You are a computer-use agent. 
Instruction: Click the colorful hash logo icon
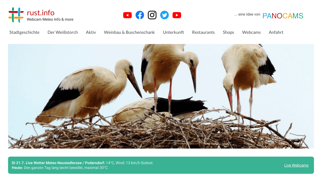coord(16,15)
